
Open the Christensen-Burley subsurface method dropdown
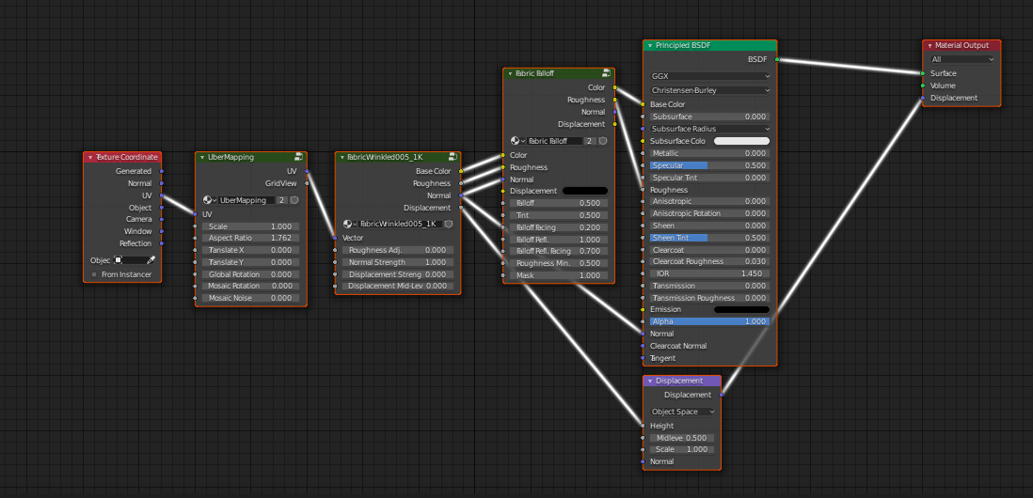(710, 90)
